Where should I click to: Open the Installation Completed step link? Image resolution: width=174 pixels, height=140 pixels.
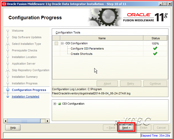pos(25,96)
